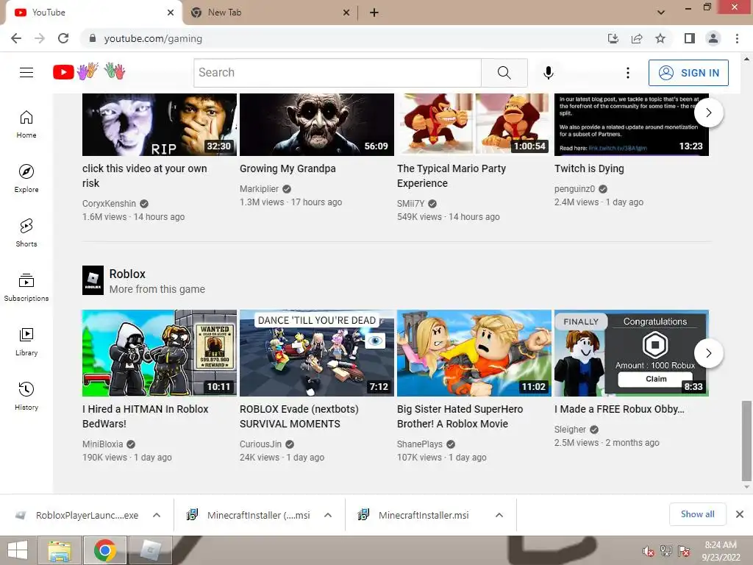Click Chrome icon in the taskbar
Image resolution: width=753 pixels, height=565 pixels.
(x=105, y=550)
